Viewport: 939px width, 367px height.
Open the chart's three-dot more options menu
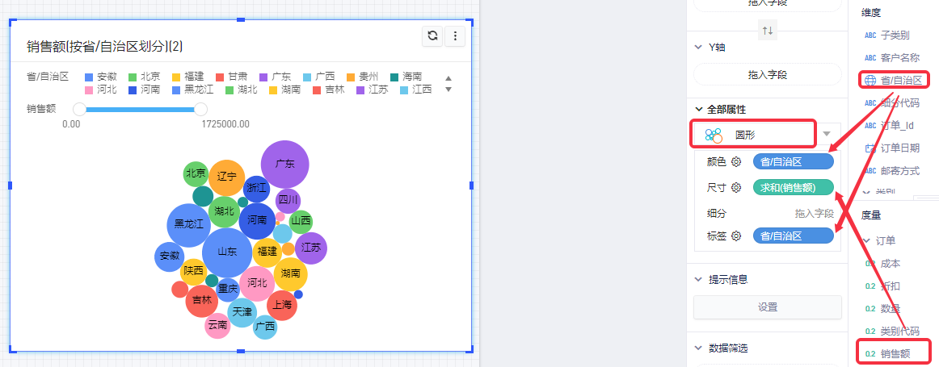click(x=455, y=35)
